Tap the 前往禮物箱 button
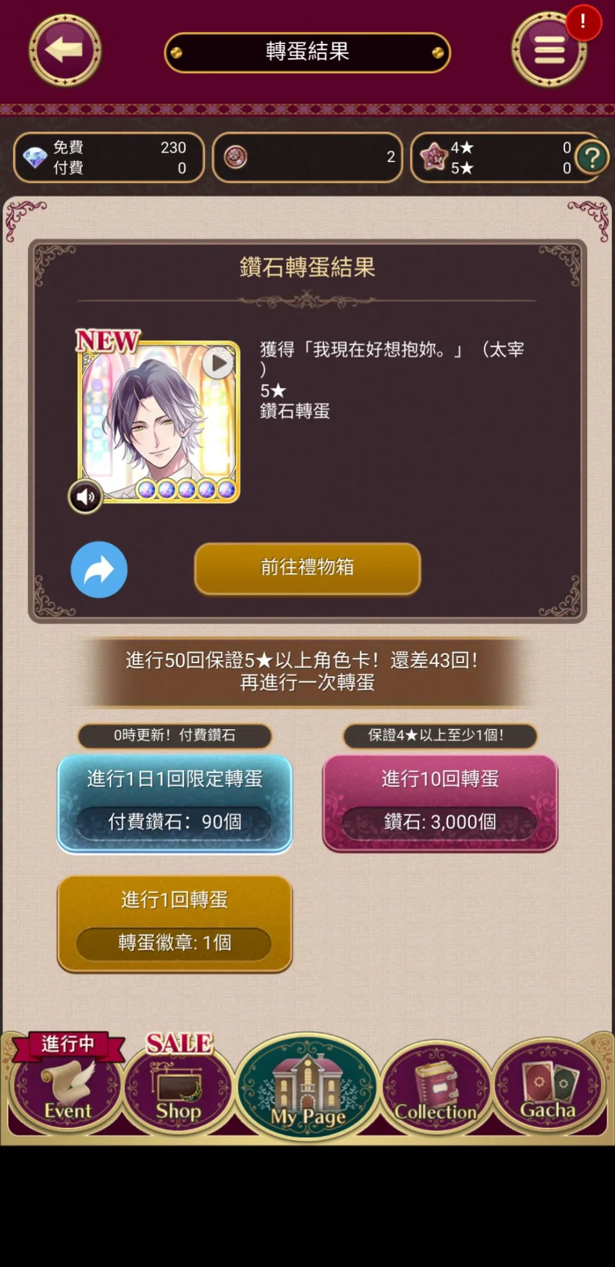Screen dimensions: 615x1267 point(307,568)
